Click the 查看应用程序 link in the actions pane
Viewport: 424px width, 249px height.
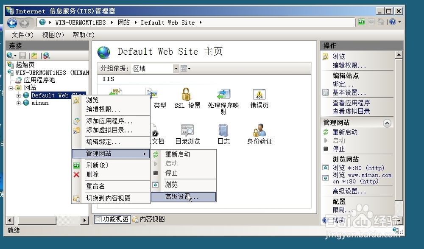[x=351, y=103]
